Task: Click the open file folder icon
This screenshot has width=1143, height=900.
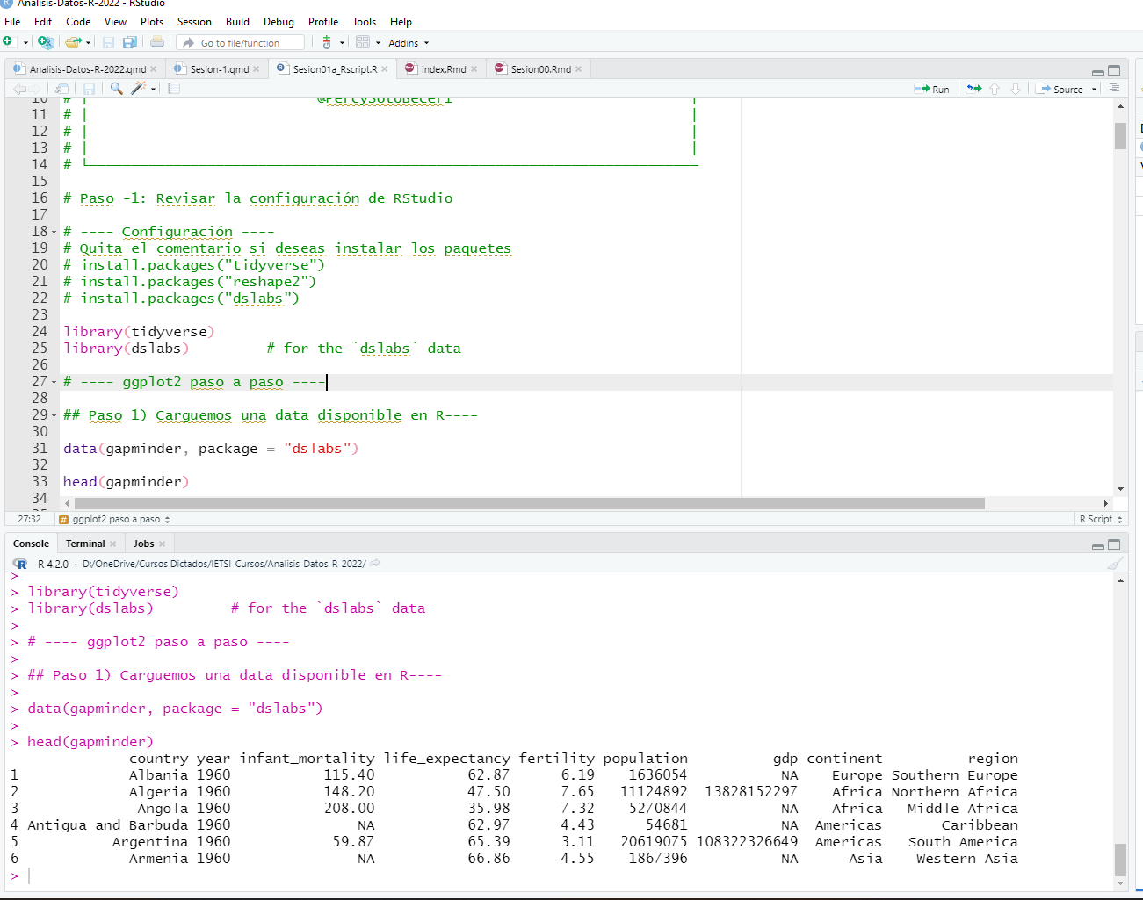Action: pos(73,42)
